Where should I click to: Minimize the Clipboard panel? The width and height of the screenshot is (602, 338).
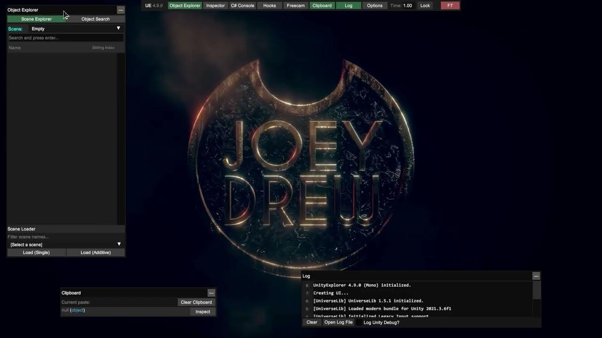click(211, 293)
